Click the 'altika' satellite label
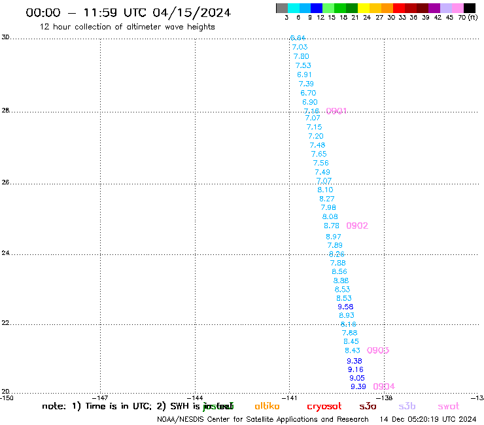Image resolution: width=484 pixels, height=425 pixels. pyautogui.click(x=267, y=406)
